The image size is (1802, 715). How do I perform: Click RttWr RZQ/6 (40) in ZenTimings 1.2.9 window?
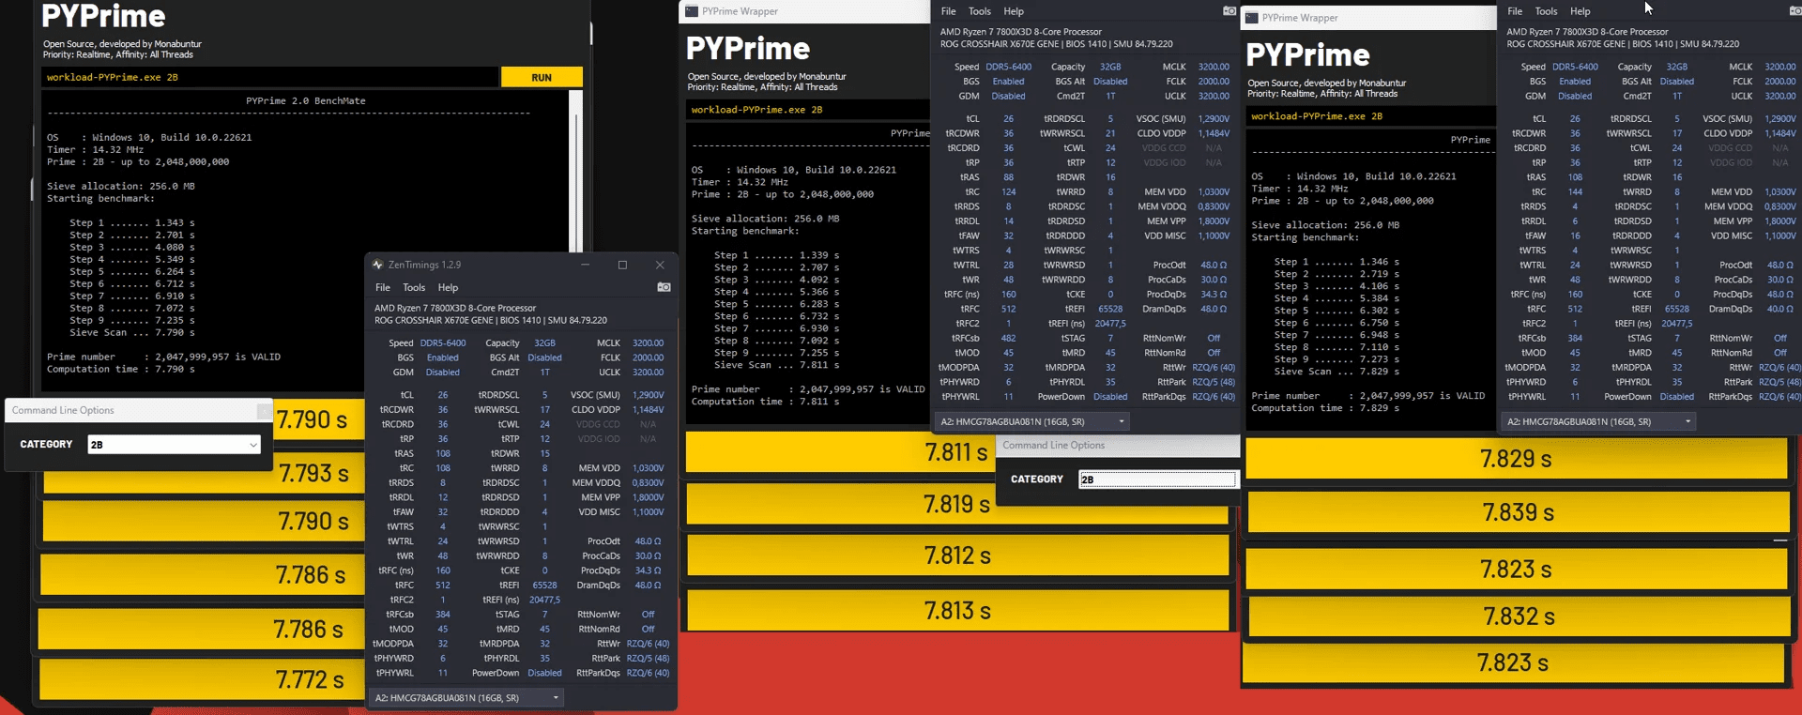[648, 644]
